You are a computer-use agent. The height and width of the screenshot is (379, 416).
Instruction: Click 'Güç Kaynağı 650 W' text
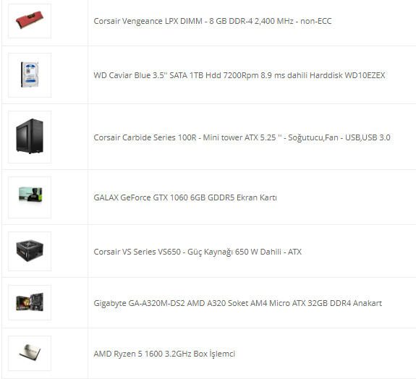click(x=223, y=252)
